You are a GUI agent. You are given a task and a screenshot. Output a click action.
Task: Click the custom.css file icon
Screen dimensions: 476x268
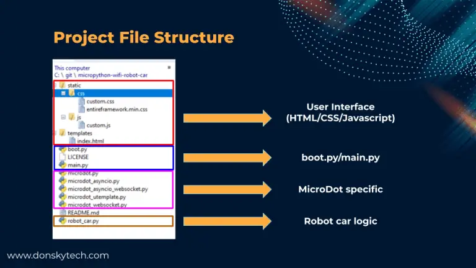point(81,100)
